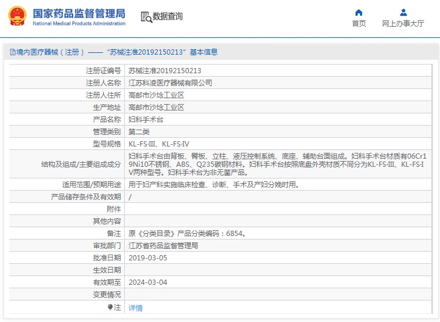Click the 批准日期 row label
Image resolution: width=440 pixels, height=322 pixels.
point(107,258)
